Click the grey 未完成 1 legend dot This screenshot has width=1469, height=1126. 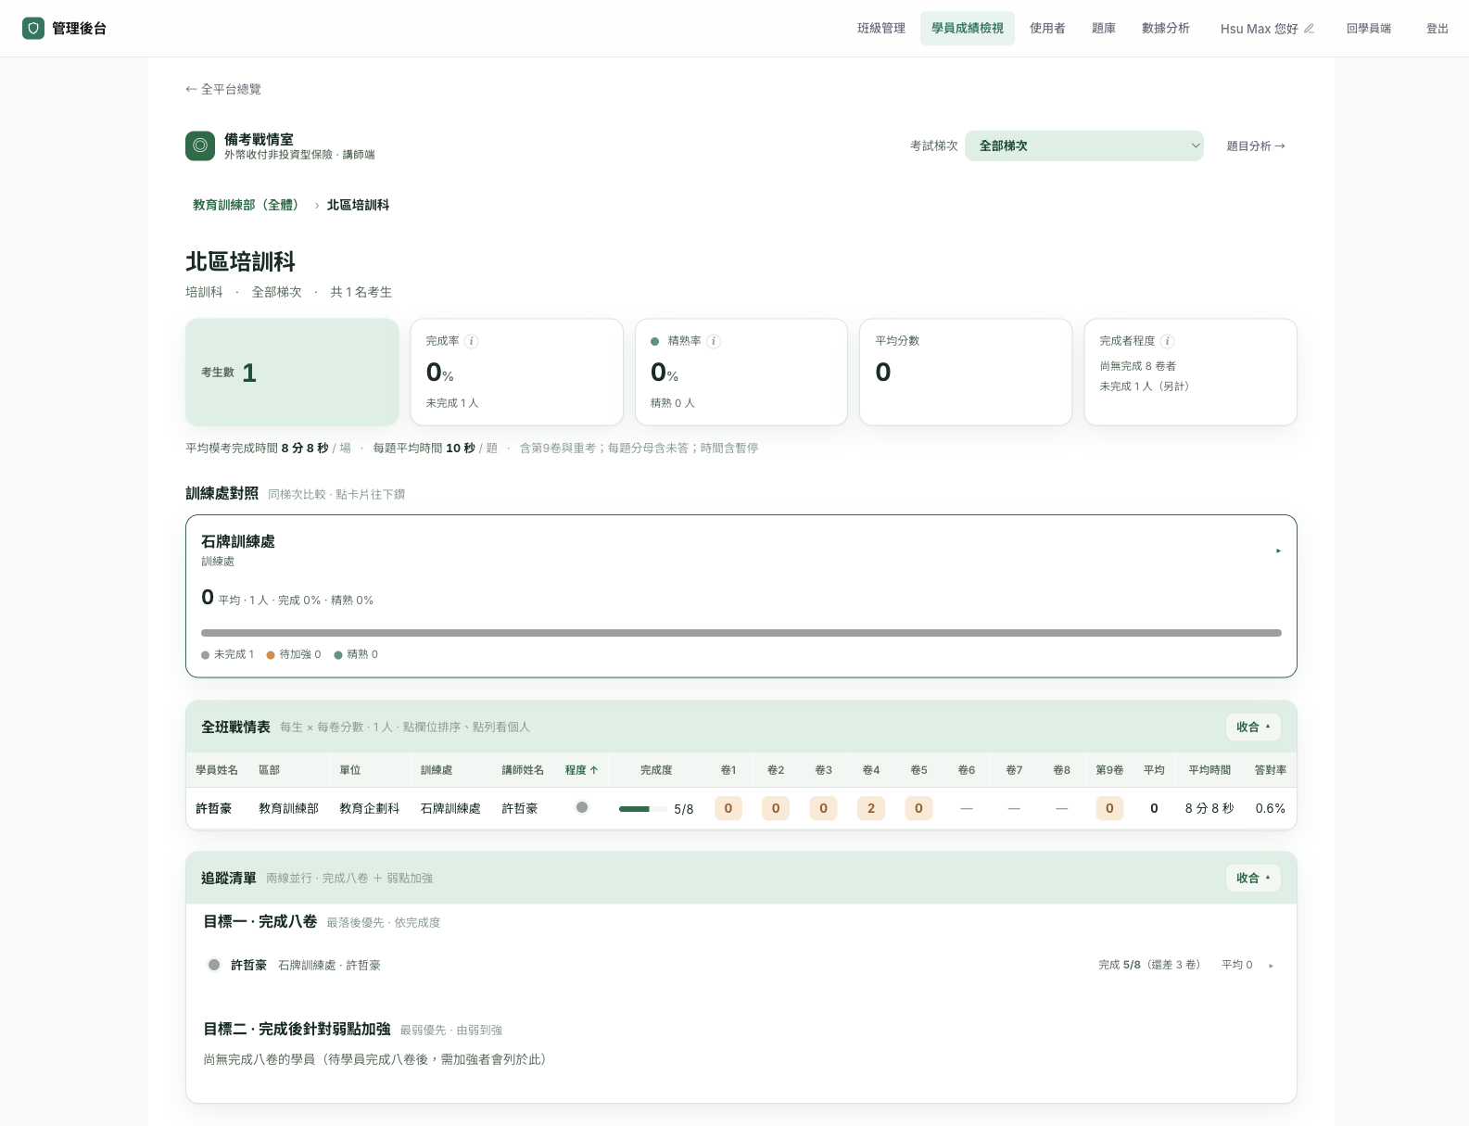(205, 654)
